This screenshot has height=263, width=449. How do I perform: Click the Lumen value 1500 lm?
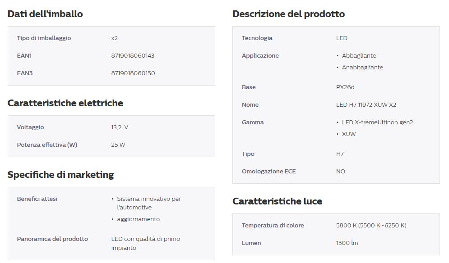[347, 243]
